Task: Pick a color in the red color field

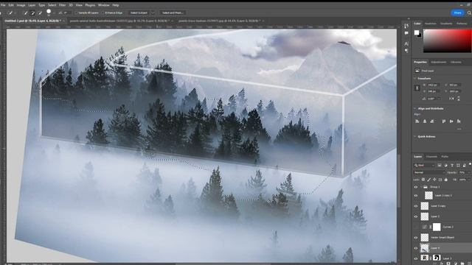Action: pos(448,41)
